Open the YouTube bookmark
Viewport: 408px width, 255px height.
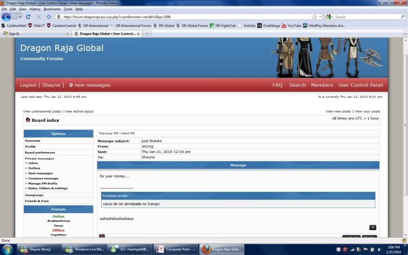click(291, 25)
